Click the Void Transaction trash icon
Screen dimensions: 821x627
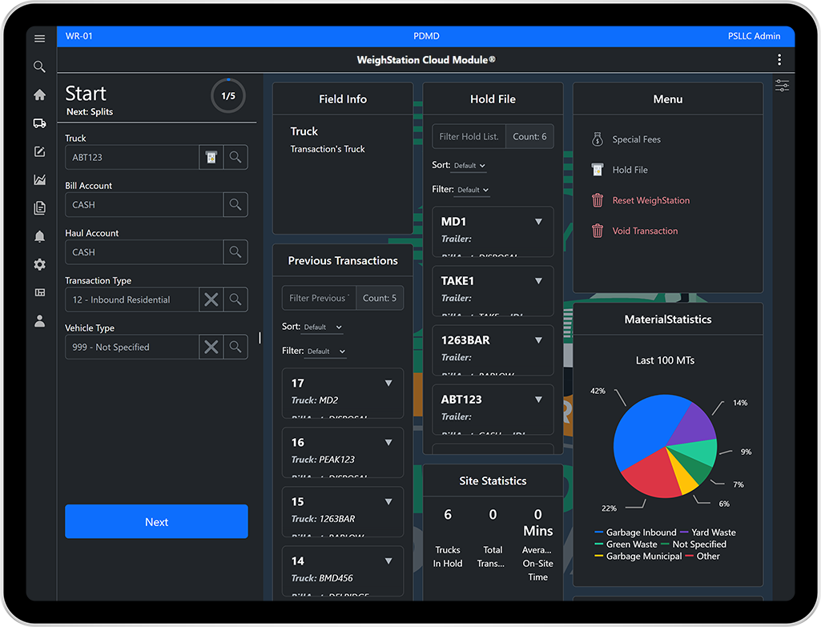(598, 231)
